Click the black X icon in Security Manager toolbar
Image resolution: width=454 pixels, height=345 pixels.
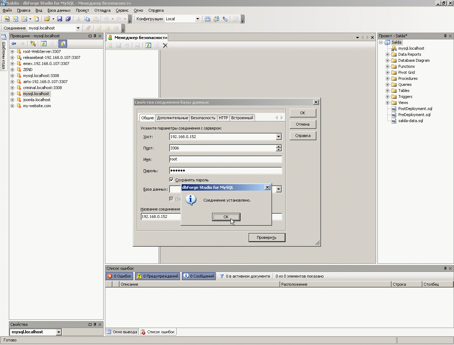pyautogui.click(x=165, y=45)
